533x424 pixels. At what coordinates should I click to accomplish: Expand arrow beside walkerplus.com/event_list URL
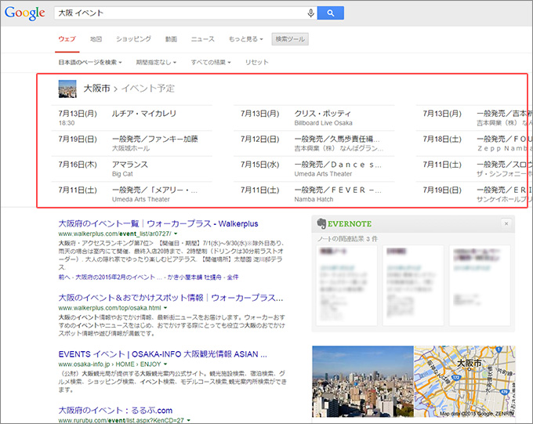pos(176,234)
